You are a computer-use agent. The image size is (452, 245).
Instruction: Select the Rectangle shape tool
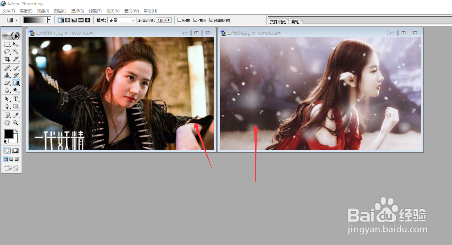tap(16, 106)
